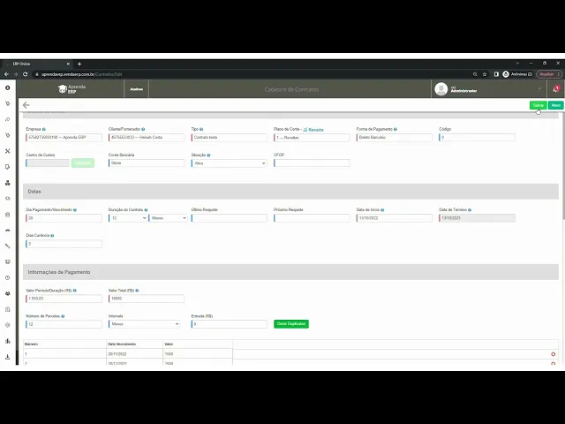
Task: Click the Tipo field with Contrato teste
Action: coord(230,138)
